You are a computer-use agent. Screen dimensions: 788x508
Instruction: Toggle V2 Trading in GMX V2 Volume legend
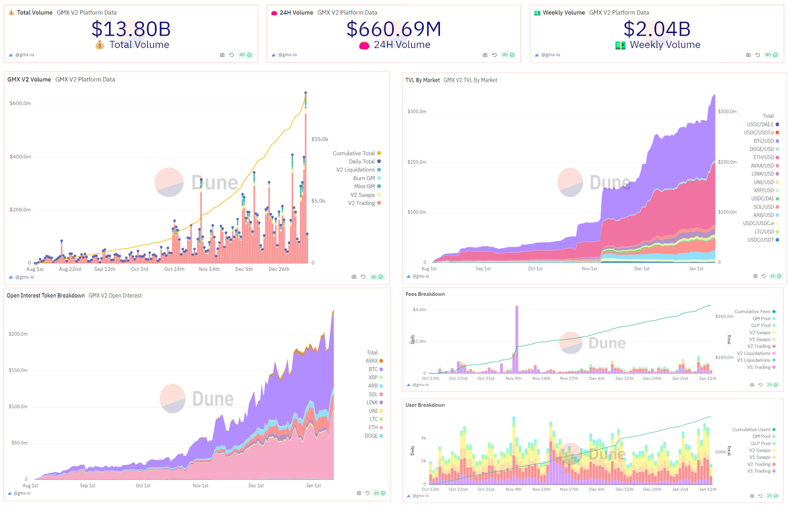pos(364,203)
